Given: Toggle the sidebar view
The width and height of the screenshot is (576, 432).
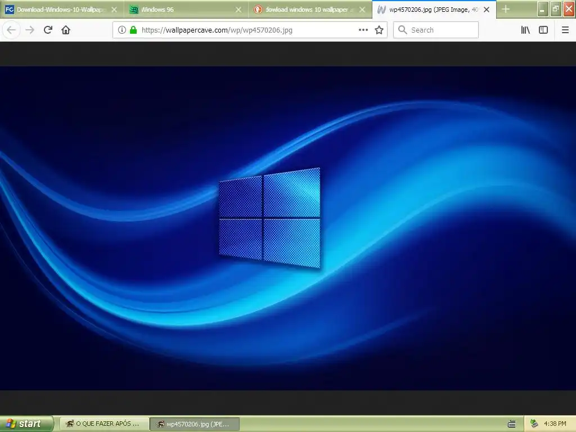Looking at the screenshot, I should click(x=543, y=30).
